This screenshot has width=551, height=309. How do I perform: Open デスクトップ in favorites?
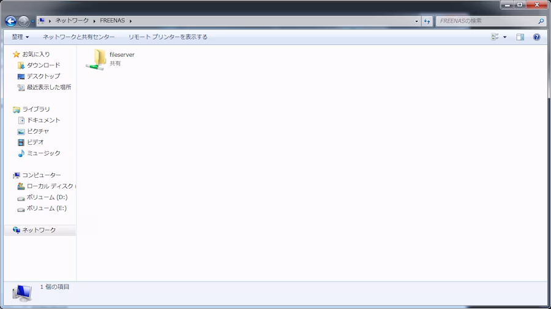pyautogui.click(x=43, y=76)
